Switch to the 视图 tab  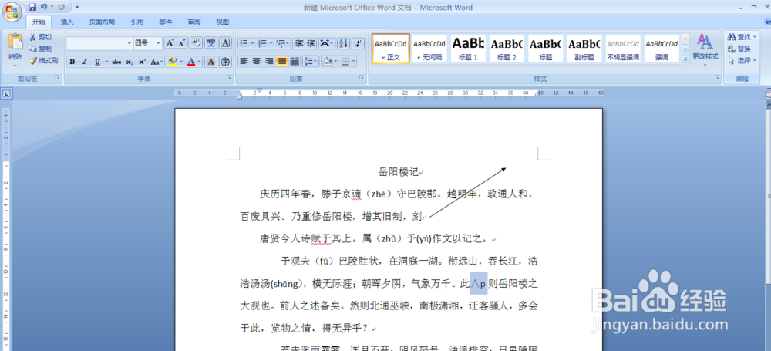point(223,22)
